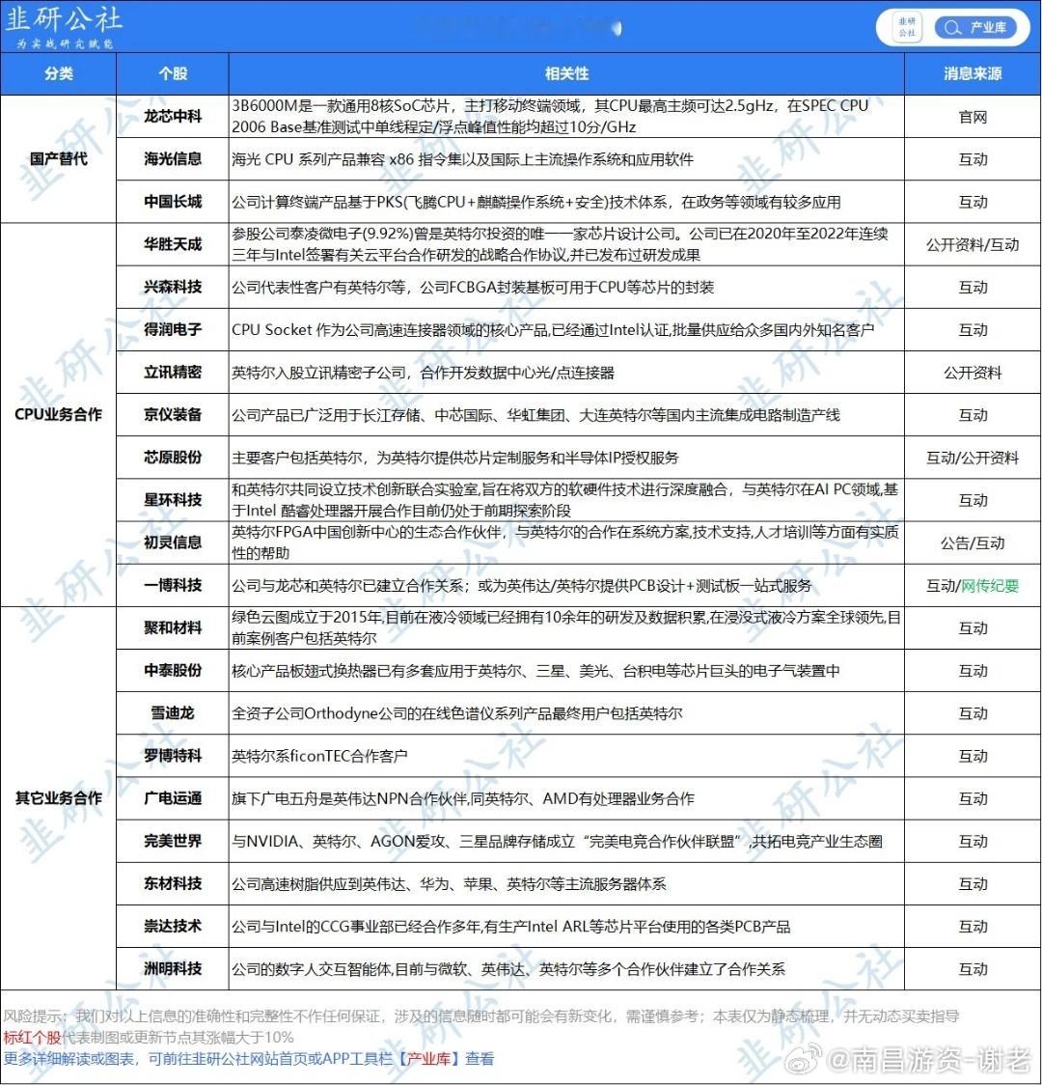Click 官网 source in 龙芯中科 row

coord(973,117)
